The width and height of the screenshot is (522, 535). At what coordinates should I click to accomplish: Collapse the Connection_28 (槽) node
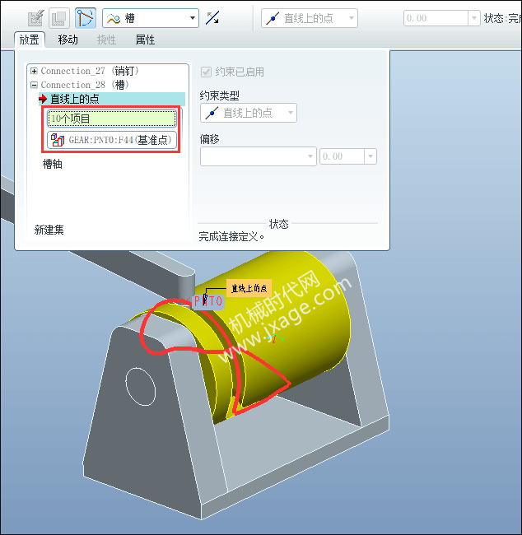coord(34,85)
